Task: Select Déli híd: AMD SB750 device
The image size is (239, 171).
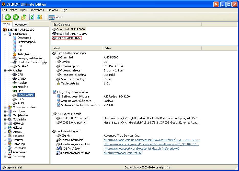Action: (67, 38)
